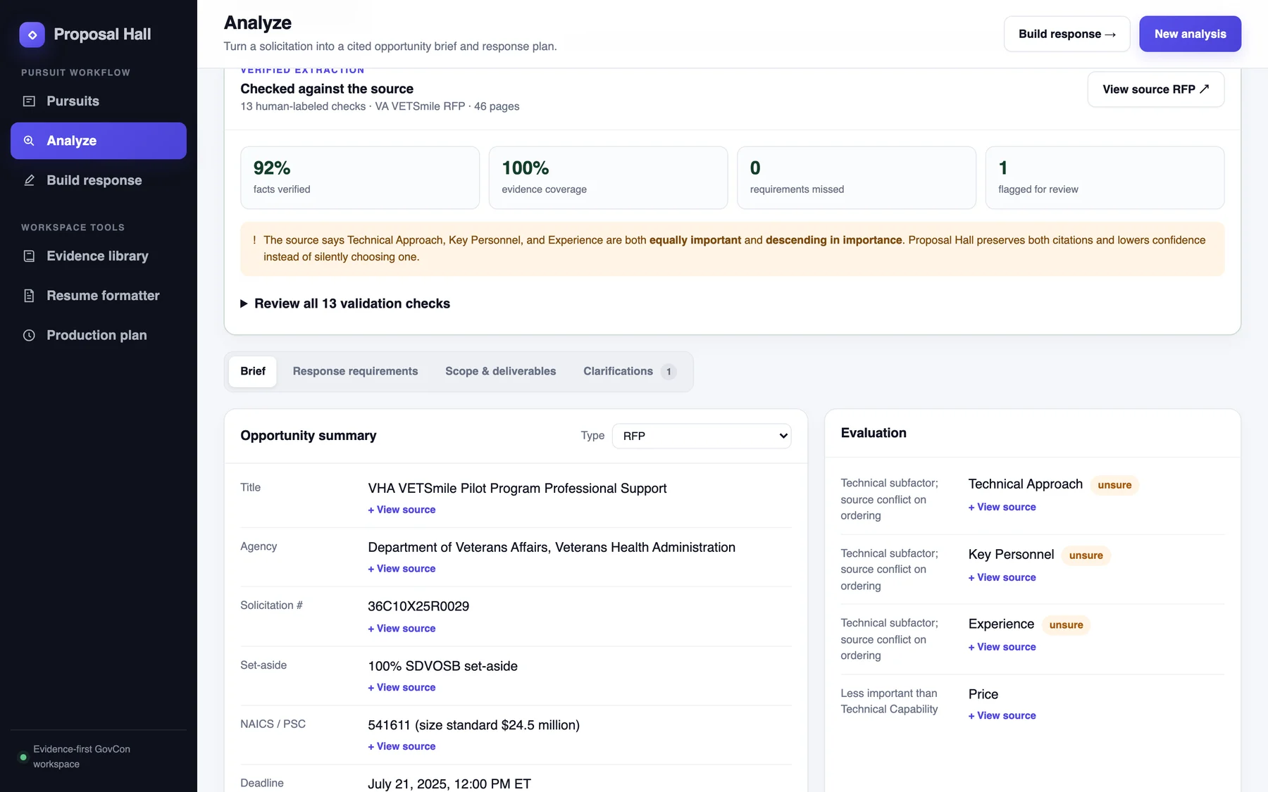Click the Analyze magnifier icon
The height and width of the screenshot is (792, 1268).
pos(29,141)
